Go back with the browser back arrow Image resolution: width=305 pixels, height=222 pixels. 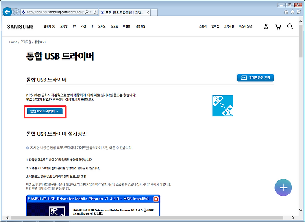(7, 12)
